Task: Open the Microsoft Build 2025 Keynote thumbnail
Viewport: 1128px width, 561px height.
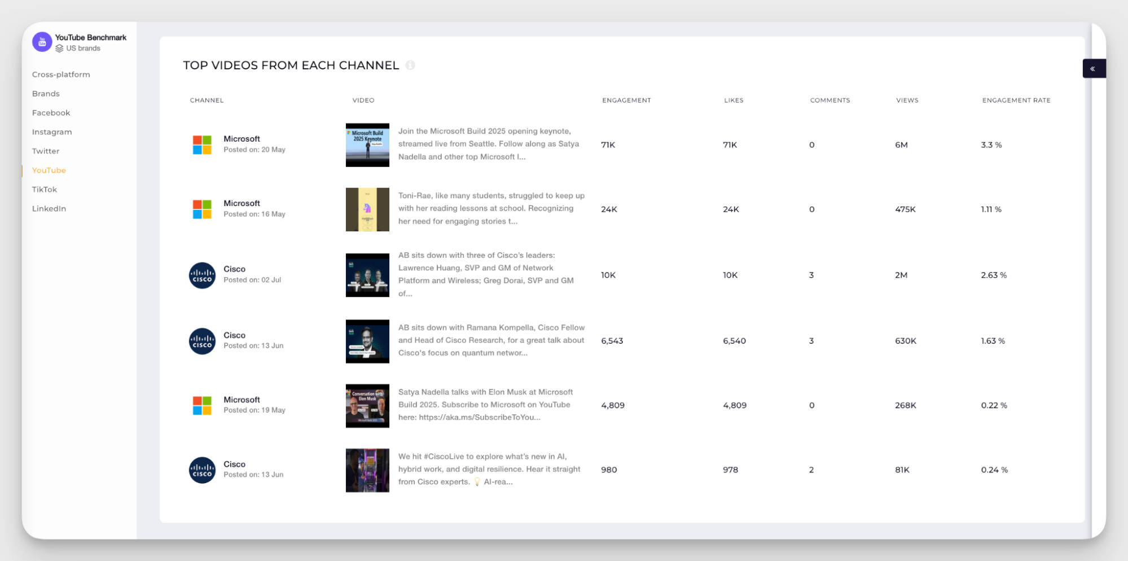Action: pyautogui.click(x=367, y=145)
